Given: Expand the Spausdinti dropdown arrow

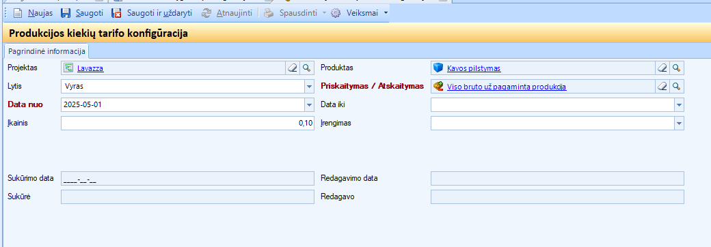Looking at the screenshot, I should [x=324, y=13].
